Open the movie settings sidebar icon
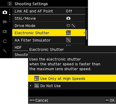Viewport: 116px width, 104px height. click(x=5, y=22)
